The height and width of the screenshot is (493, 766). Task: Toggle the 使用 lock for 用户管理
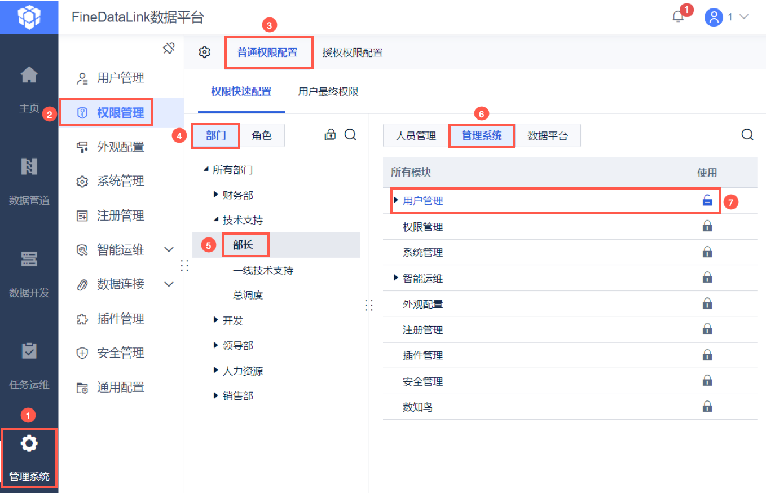707,200
